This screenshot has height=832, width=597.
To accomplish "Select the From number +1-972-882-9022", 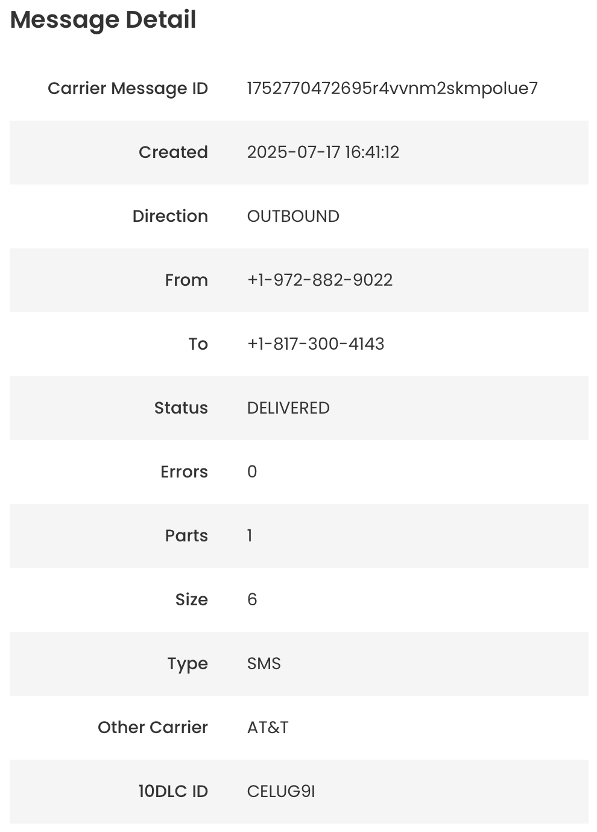I will (320, 280).
